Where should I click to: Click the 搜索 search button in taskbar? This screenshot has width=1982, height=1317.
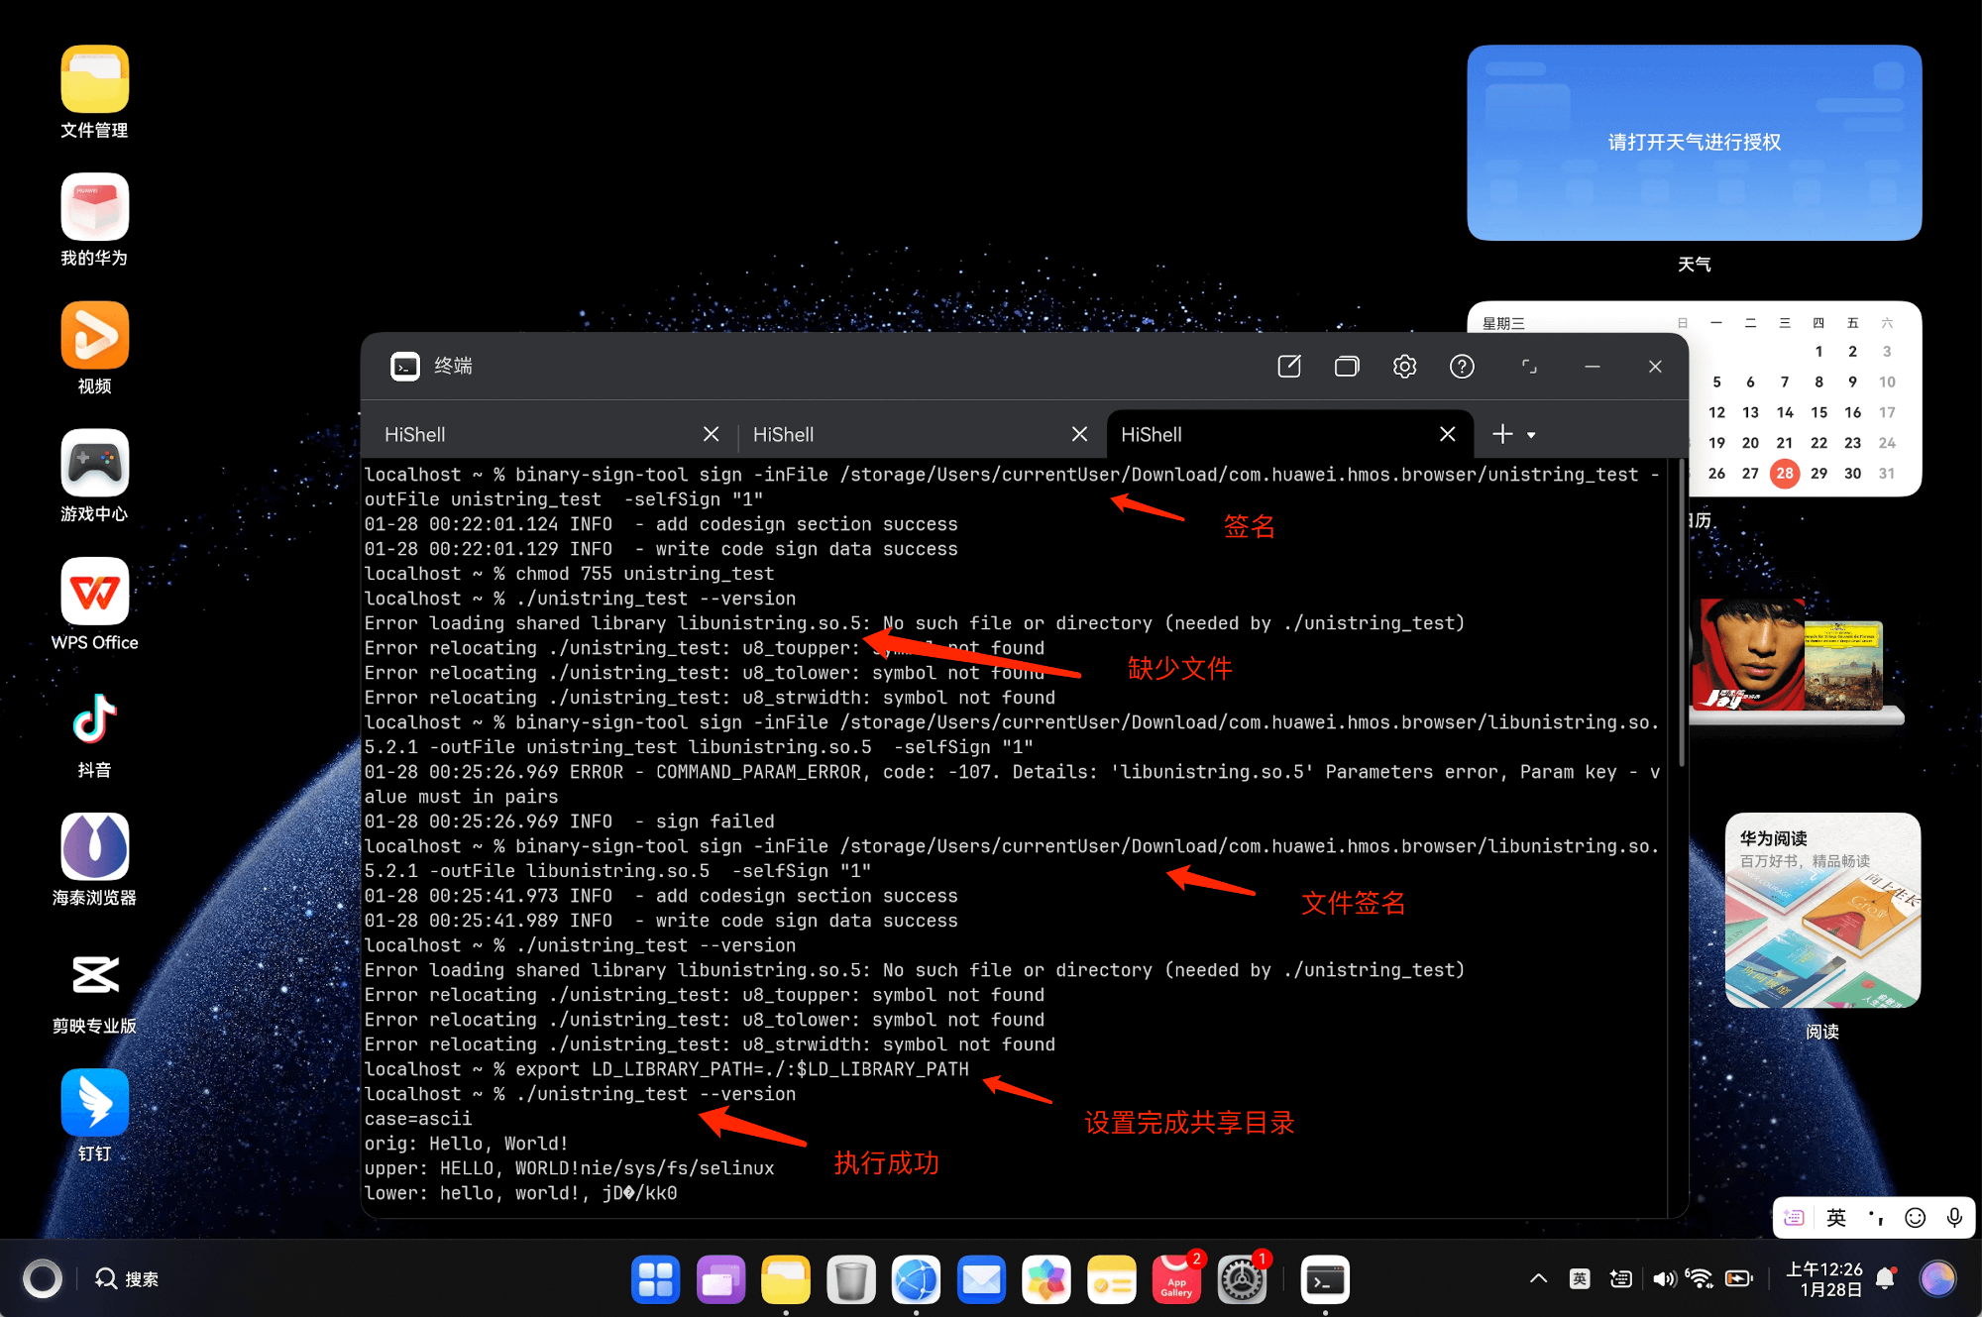click(x=127, y=1279)
